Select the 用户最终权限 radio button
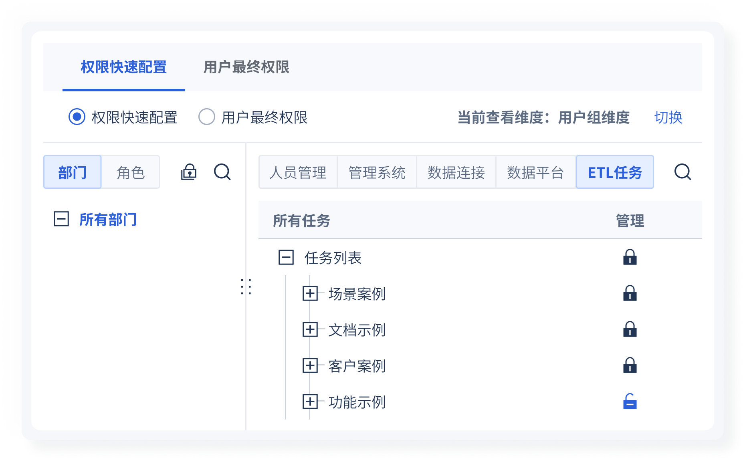 click(207, 117)
